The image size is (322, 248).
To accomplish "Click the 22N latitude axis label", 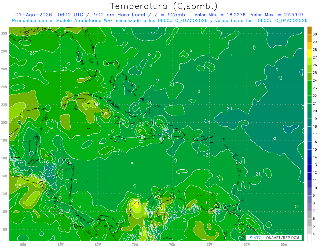I will pyautogui.click(x=5, y=105).
